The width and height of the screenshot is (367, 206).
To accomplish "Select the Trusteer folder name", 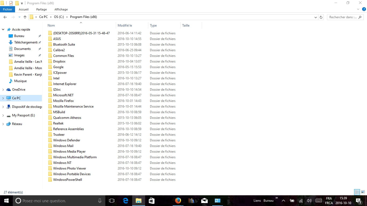I will tap(59, 135).
